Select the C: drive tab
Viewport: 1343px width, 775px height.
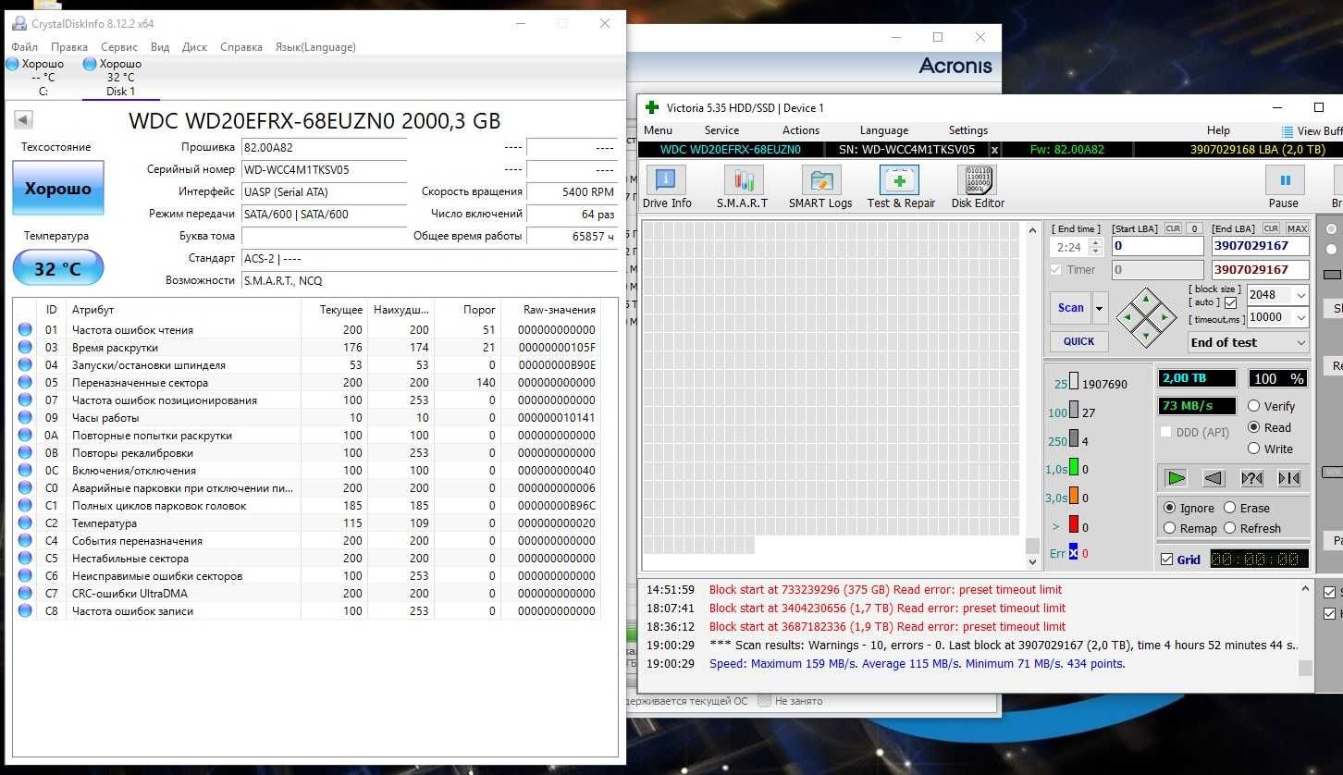[43, 78]
